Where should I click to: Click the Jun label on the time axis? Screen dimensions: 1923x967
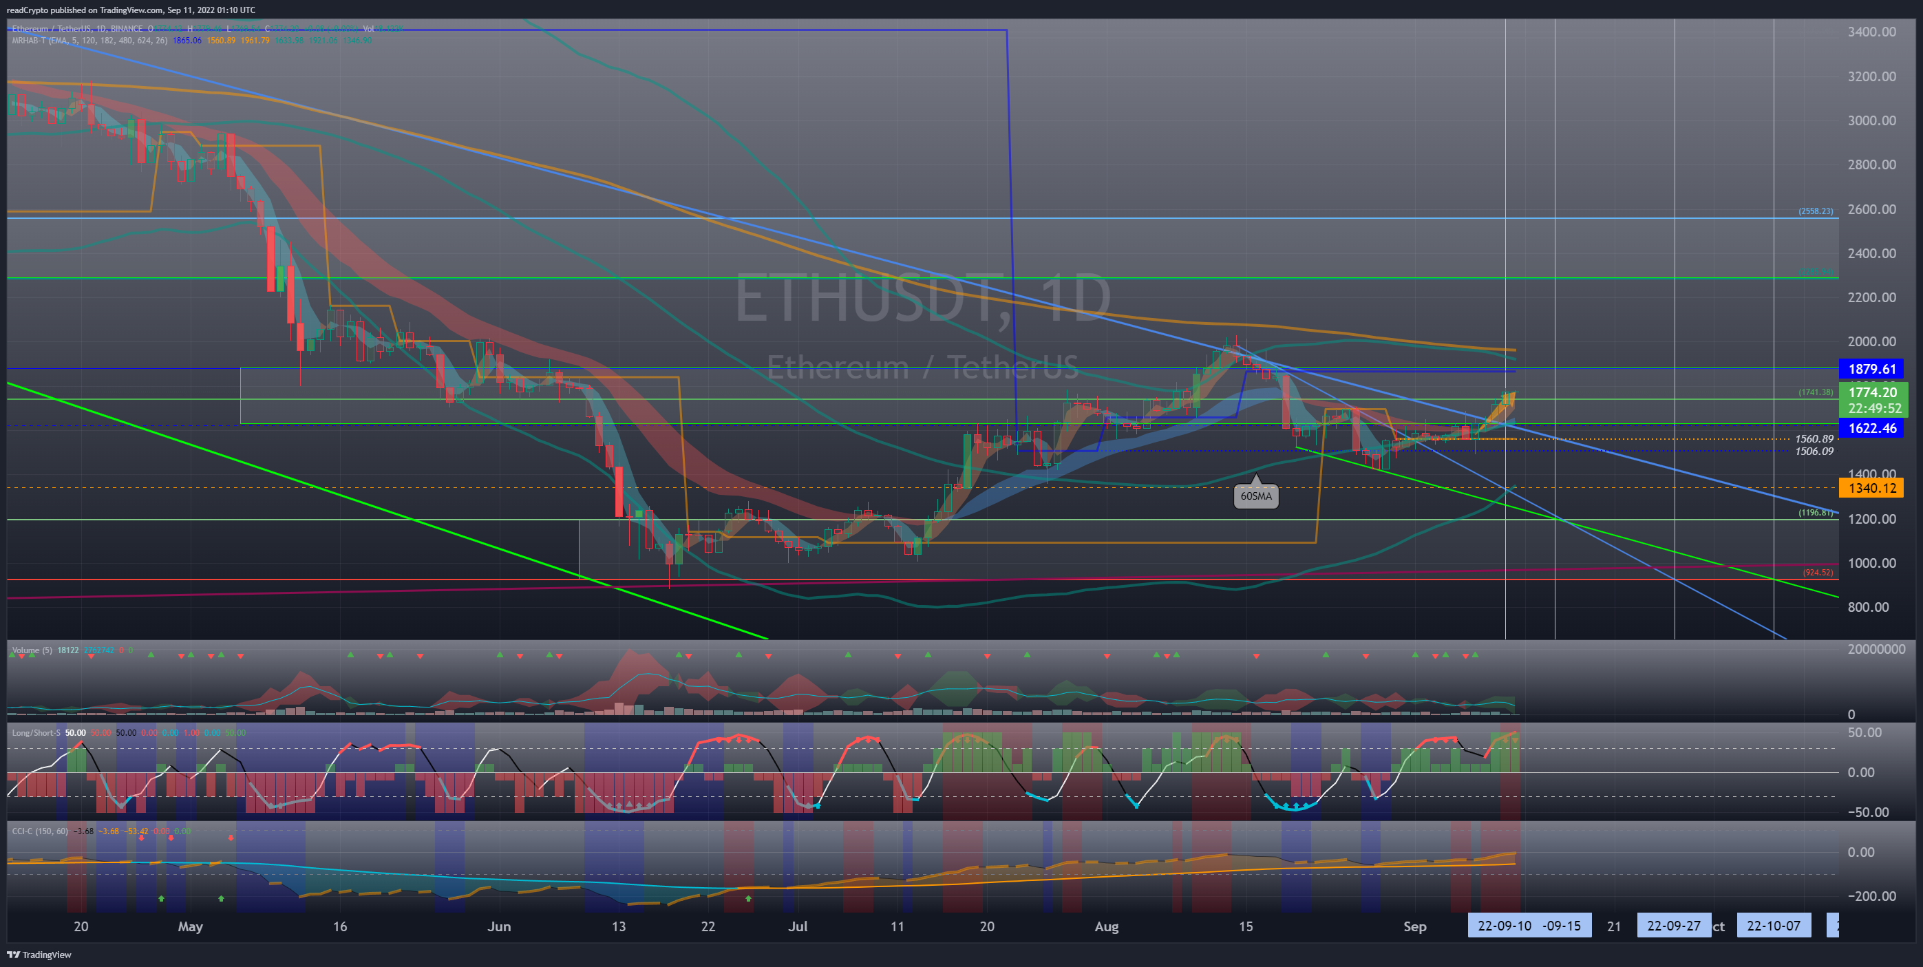499,926
